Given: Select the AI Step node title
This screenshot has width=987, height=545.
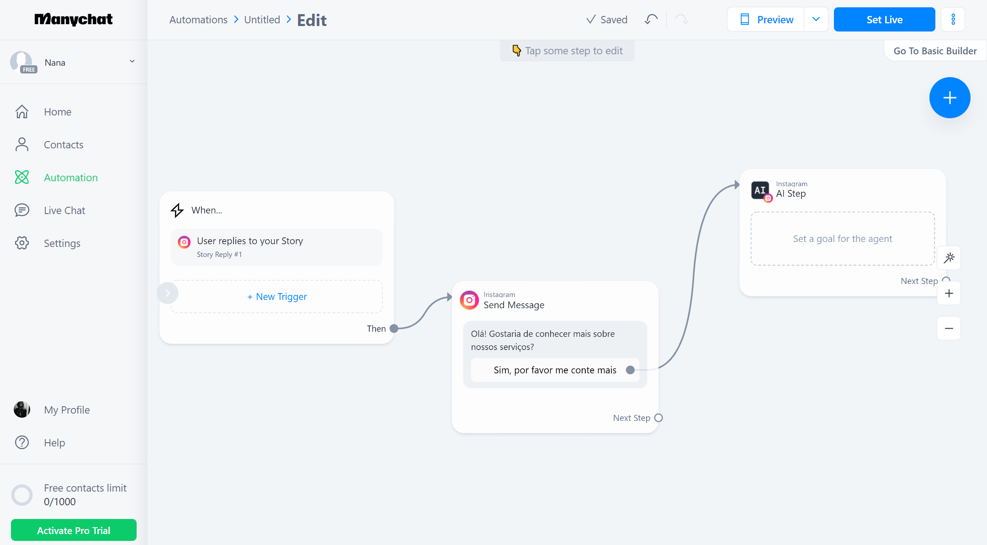Looking at the screenshot, I should point(791,194).
